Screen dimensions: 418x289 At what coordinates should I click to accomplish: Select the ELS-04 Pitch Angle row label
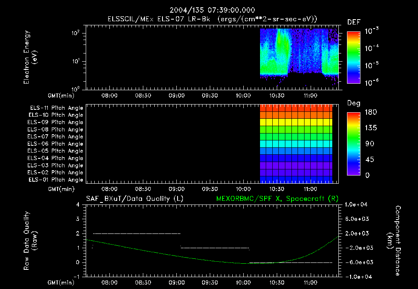pyautogui.click(x=56, y=158)
